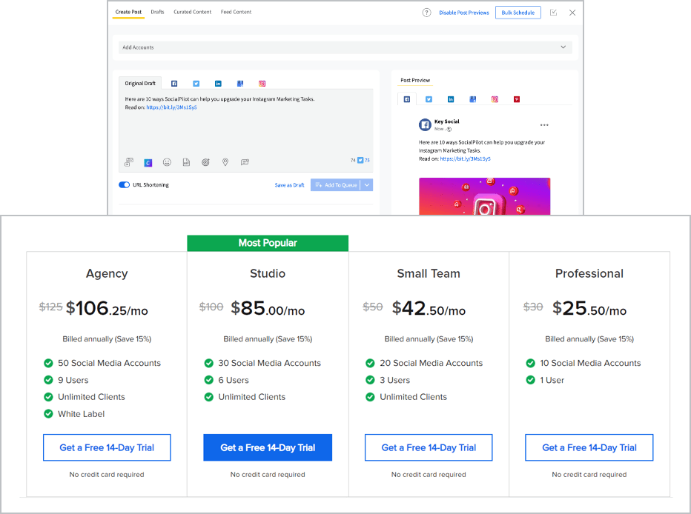
Task: Click the Studio plan heading
Action: (268, 274)
